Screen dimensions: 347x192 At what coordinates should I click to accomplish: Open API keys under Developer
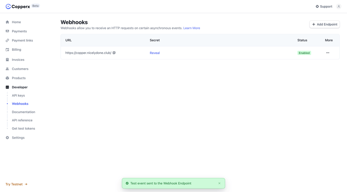(x=18, y=95)
